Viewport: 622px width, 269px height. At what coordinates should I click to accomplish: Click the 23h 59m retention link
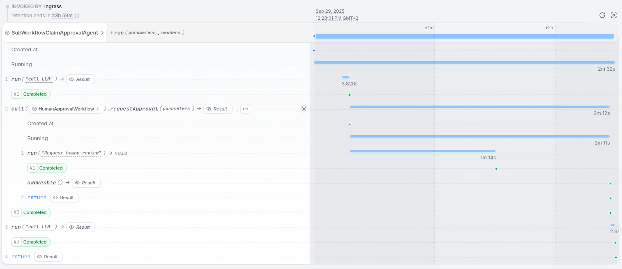click(62, 16)
